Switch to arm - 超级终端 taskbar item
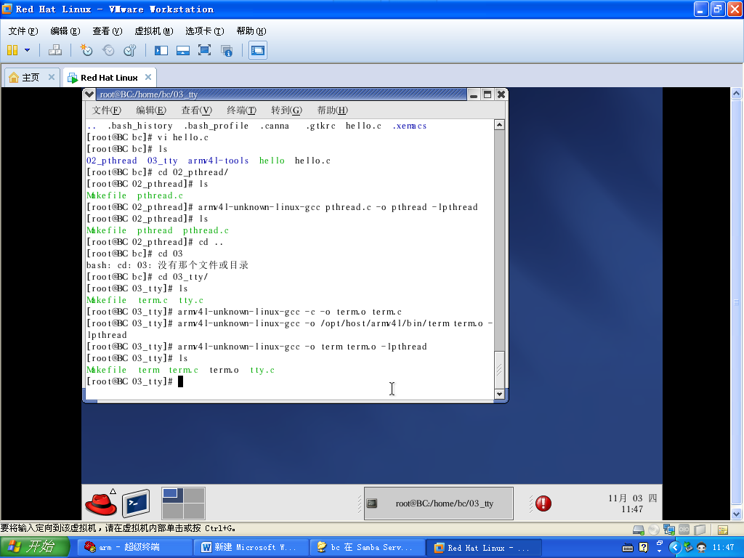Screen dimensions: 744x558 pos(134,548)
